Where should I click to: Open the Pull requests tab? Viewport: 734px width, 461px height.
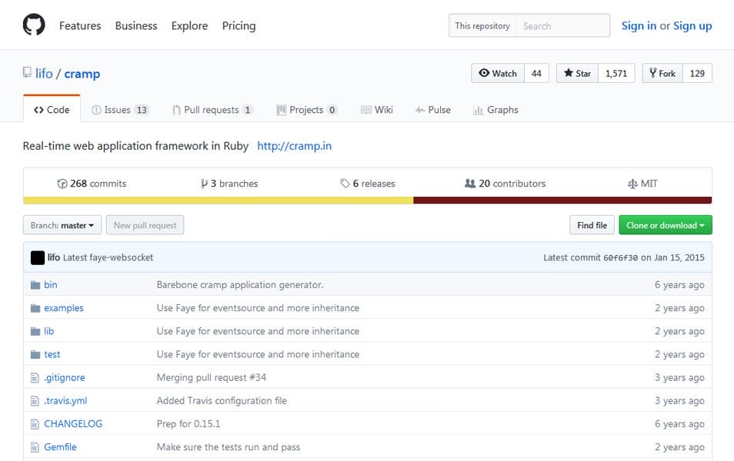[212, 110]
